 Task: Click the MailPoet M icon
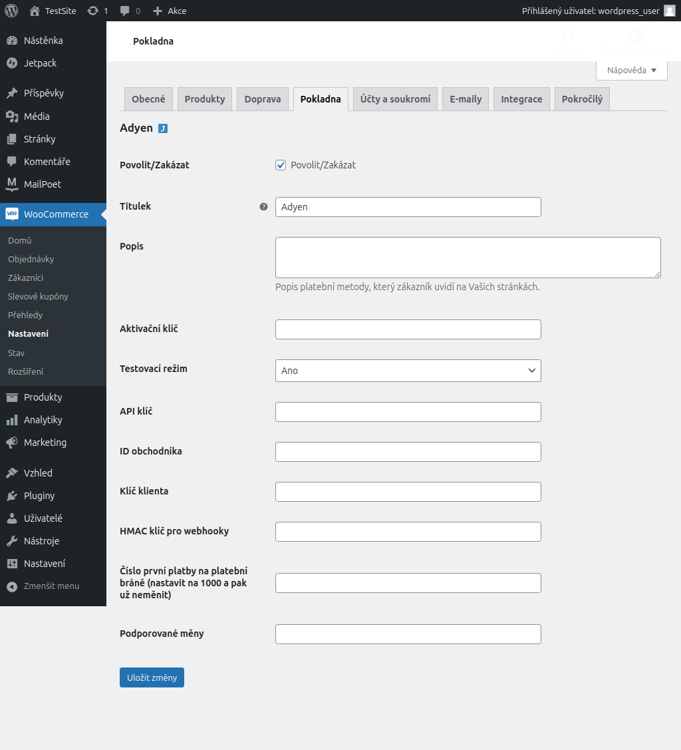tap(12, 184)
